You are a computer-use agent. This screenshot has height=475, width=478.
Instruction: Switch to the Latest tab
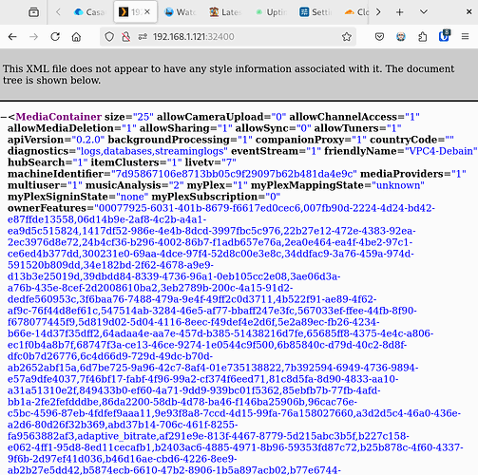[225, 12]
